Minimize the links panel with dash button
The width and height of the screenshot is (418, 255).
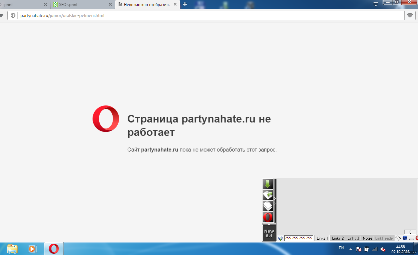[x=411, y=239]
